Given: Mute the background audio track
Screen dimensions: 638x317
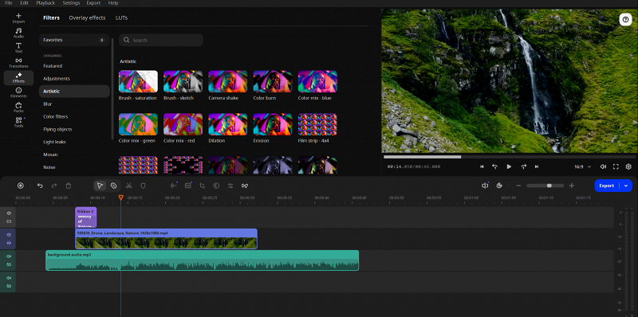Looking at the screenshot, I should click(9, 256).
